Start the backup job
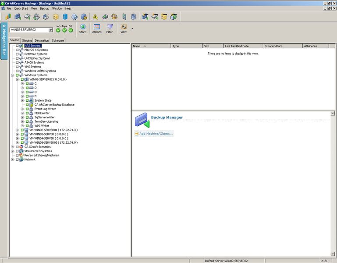This screenshot has height=263, width=337. coord(82,29)
